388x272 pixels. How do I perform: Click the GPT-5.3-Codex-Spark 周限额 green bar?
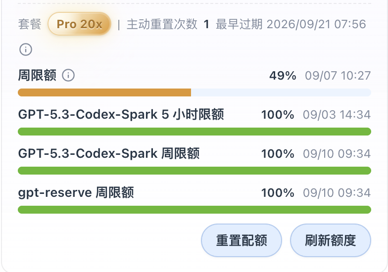[x=194, y=171]
